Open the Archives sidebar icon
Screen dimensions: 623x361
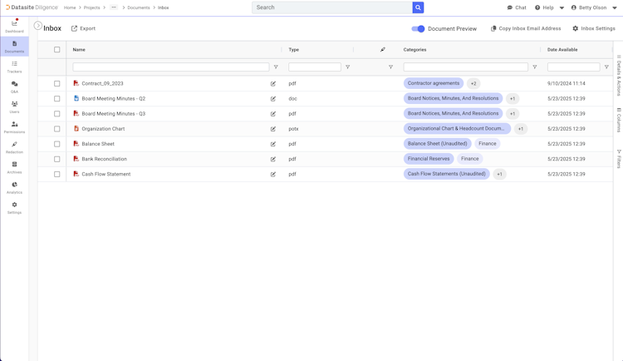[x=14, y=167]
